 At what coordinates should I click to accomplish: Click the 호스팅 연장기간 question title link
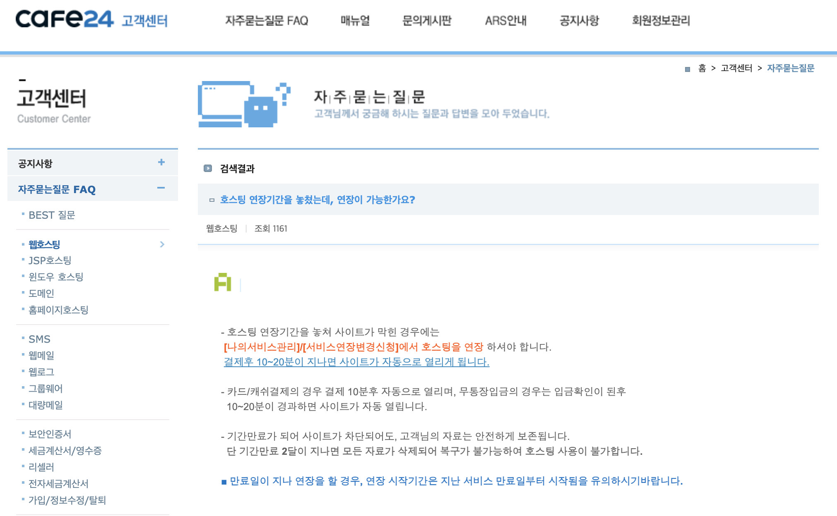[x=317, y=200]
